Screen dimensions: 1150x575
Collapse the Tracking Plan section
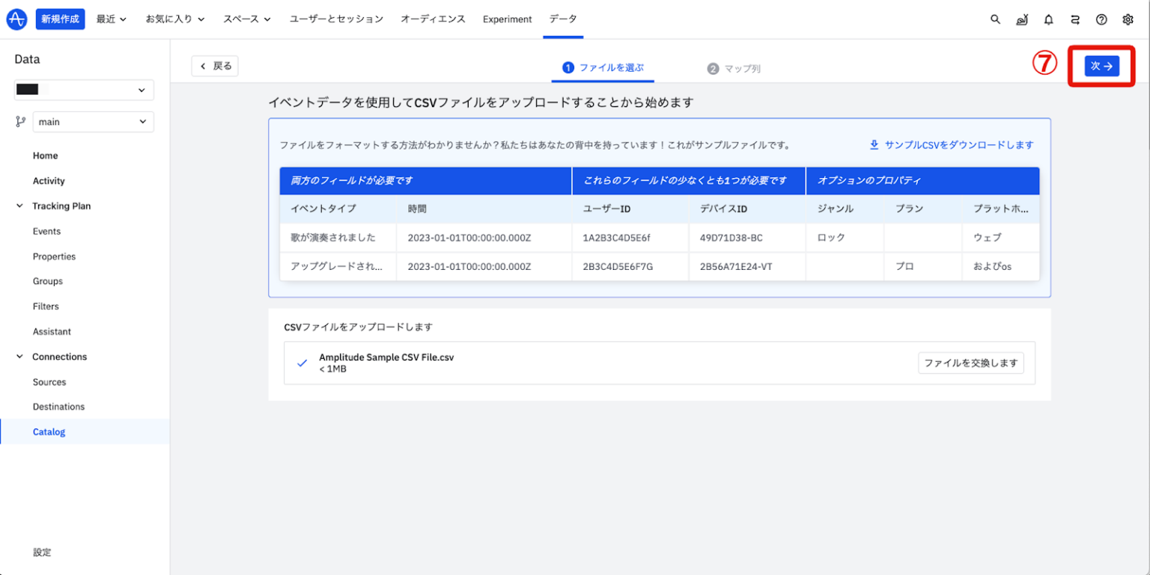[19, 206]
